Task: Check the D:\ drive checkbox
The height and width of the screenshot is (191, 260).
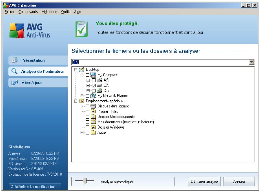Action: pos(94,91)
